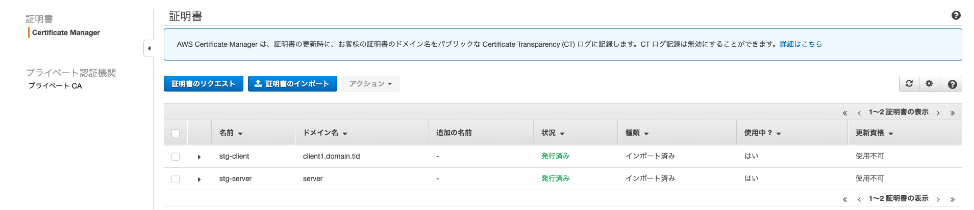Click the help icon beside the gear

pos(952,84)
